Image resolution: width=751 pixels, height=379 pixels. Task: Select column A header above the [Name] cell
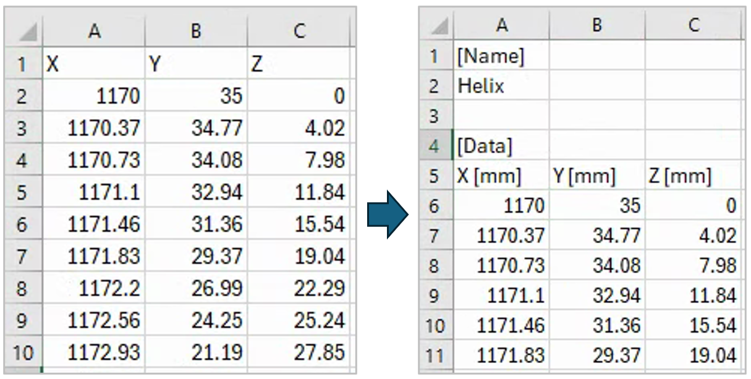(501, 25)
